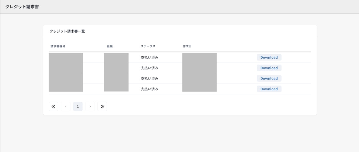Jump to the last page with double-right arrows
359x152 pixels.
102,106
